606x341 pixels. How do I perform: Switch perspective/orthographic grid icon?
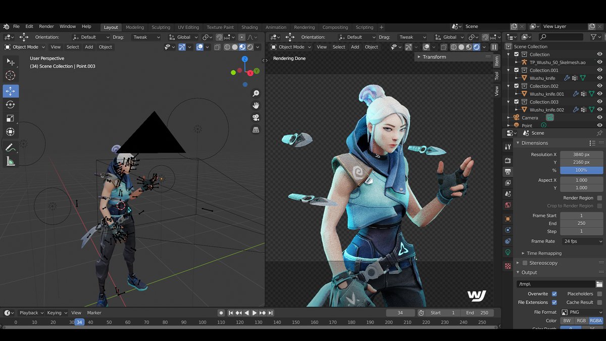[256, 130]
